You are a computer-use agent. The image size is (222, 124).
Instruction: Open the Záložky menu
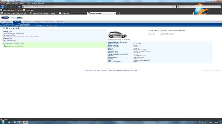[28, 4]
